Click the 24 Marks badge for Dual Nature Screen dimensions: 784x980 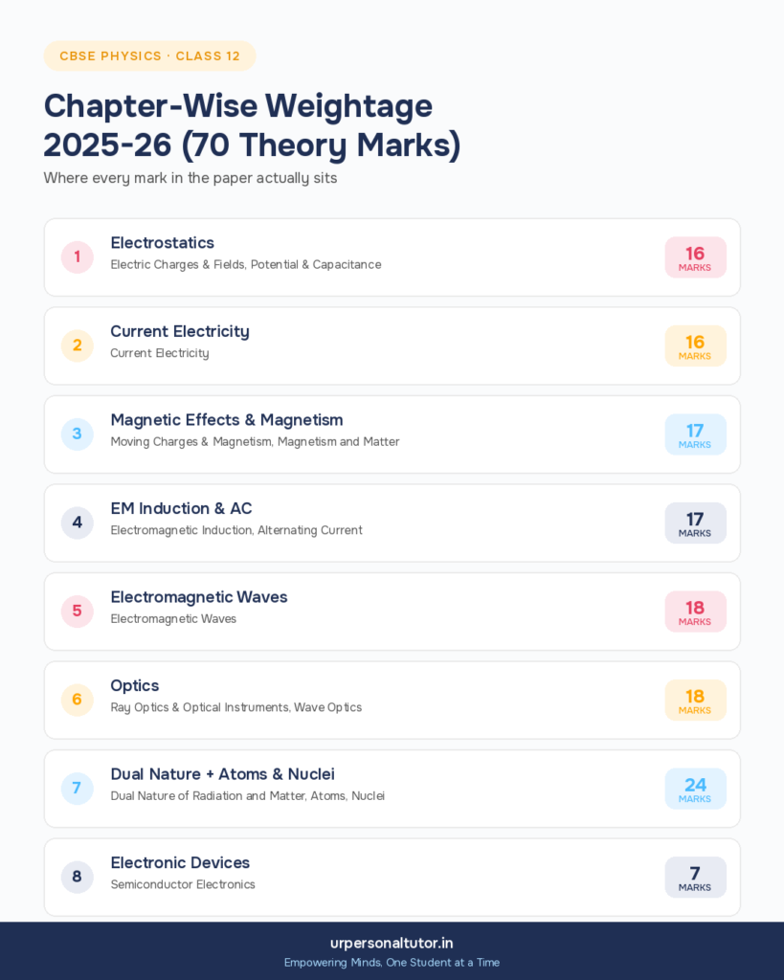coord(695,789)
